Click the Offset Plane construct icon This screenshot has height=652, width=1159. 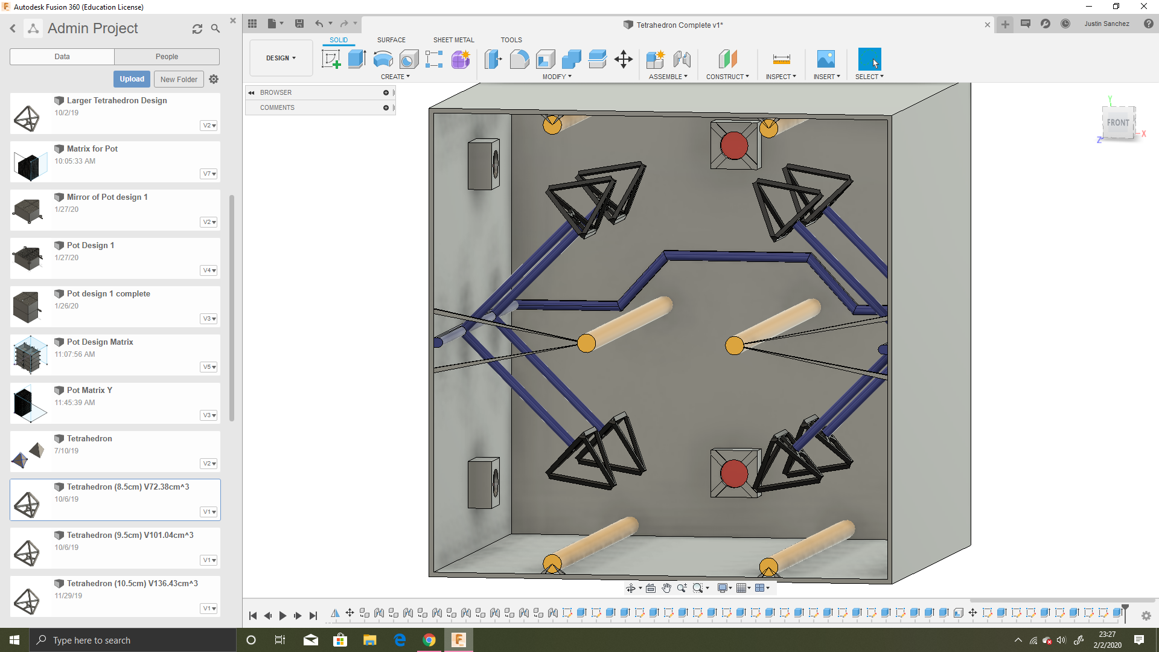click(727, 59)
